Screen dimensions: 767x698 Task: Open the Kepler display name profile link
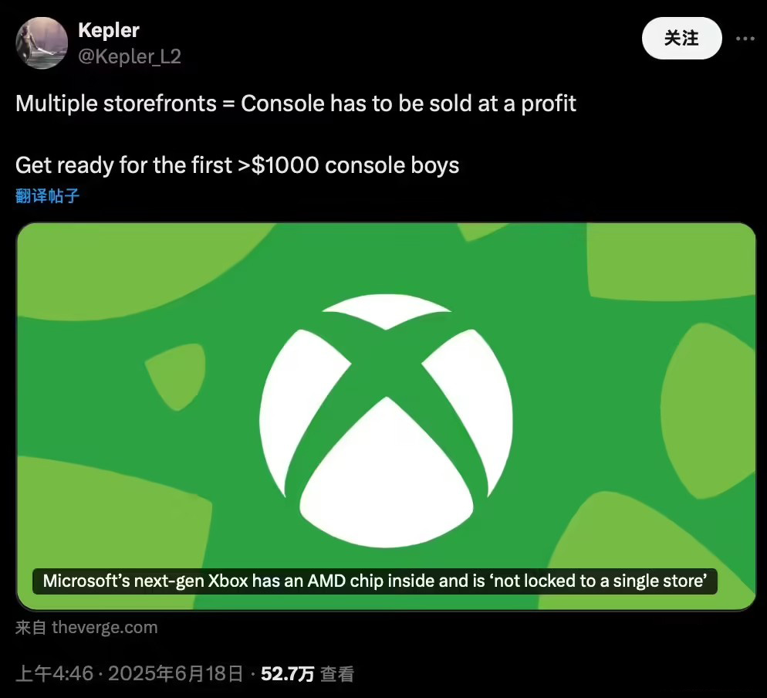(x=109, y=30)
